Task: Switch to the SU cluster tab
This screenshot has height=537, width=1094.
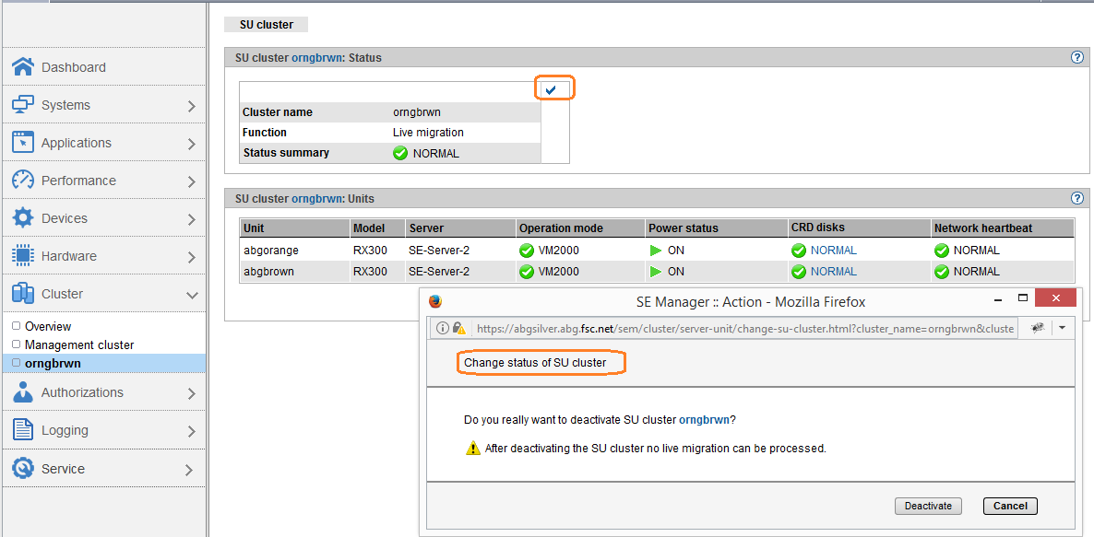Action: coord(266,25)
